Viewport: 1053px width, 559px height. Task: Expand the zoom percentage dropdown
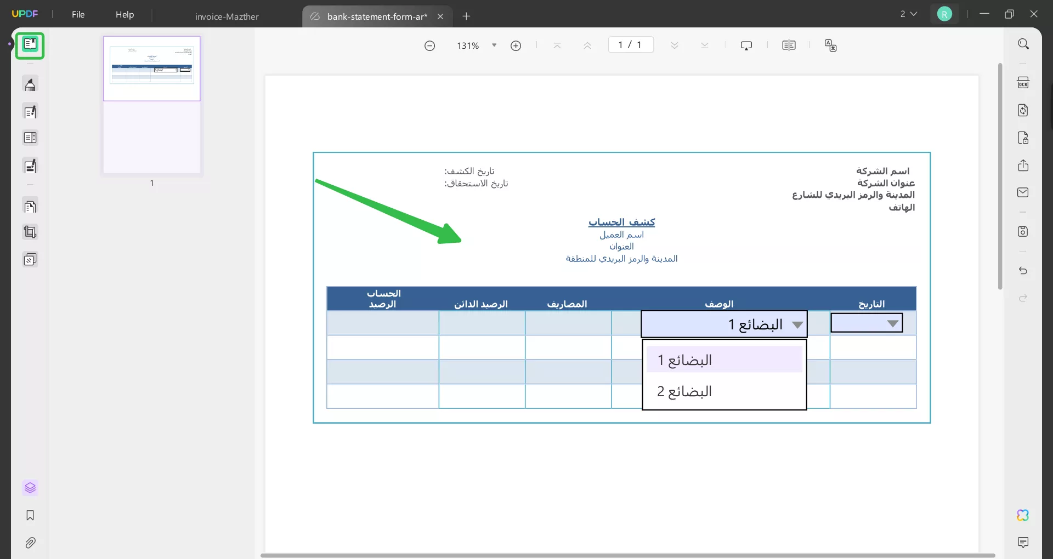click(x=494, y=45)
